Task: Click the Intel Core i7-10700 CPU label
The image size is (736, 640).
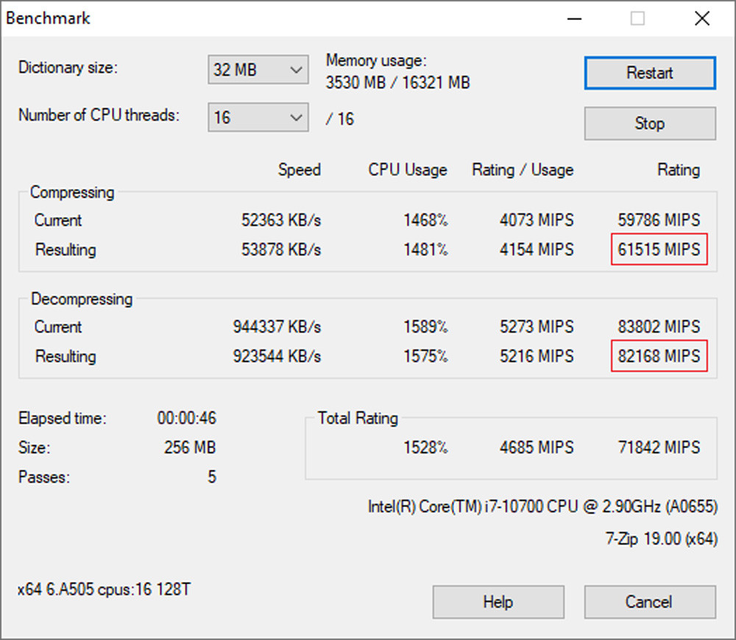Action: pyautogui.click(x=542, y=507)
